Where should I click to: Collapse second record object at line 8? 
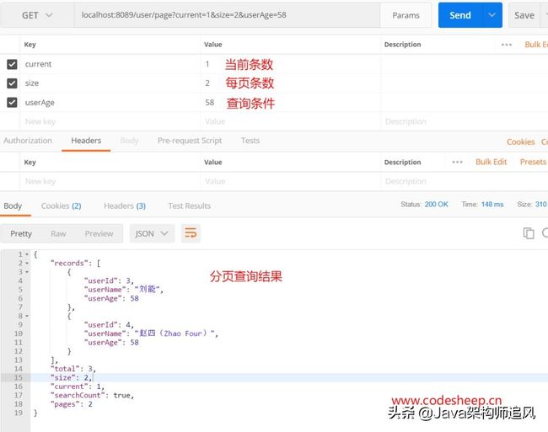[x=27, y=316]
